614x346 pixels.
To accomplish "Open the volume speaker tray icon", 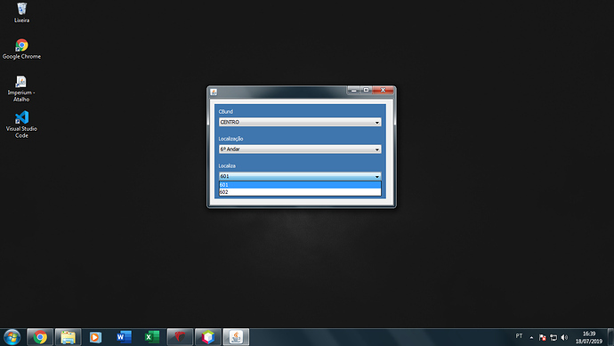I will point(564,337).
